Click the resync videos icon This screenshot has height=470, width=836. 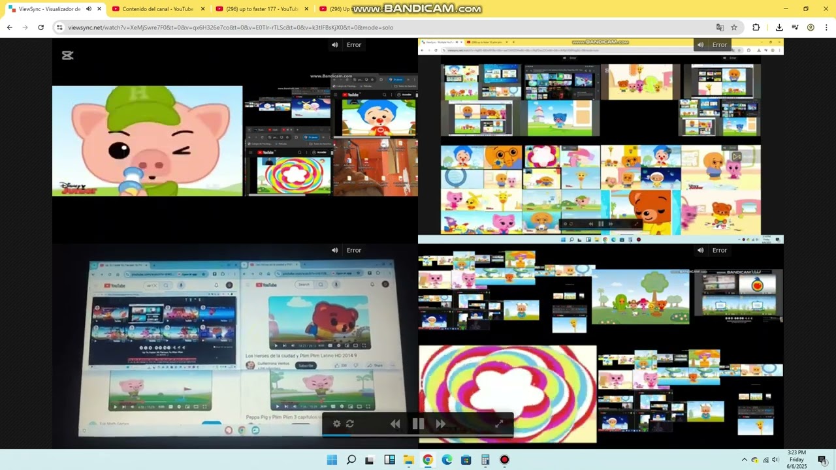click(350, 424)
